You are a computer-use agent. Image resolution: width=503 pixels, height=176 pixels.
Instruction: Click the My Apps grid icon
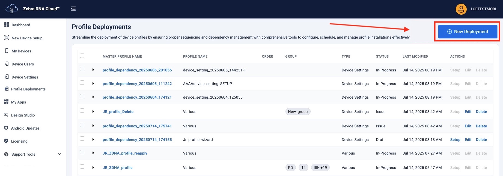coord(6,102)
